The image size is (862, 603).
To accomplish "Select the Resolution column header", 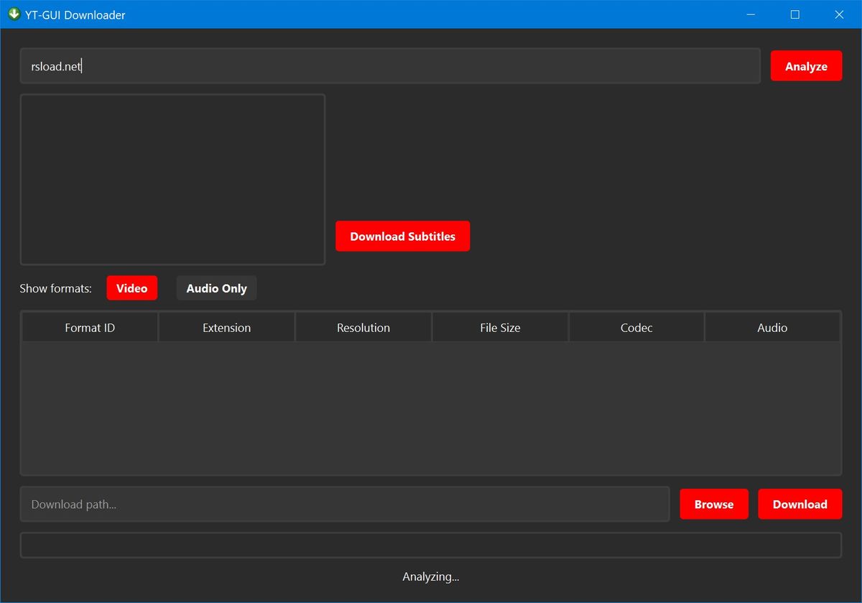I will [363, 328].
